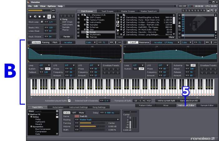Screen dimensions: 219x141
Task: Click the scissors cut icon in sequencer
Action: (180, 23)
